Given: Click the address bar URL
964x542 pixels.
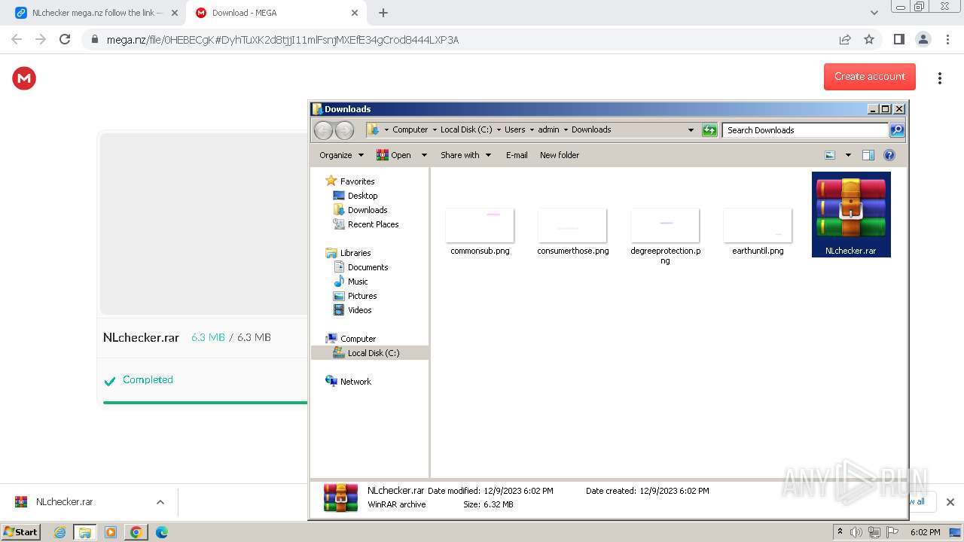Looking at the screenshot, I should point(282,40).
